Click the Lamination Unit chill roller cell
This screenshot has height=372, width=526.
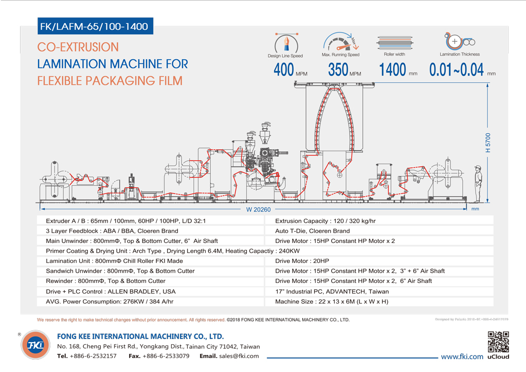pos(150,261)
